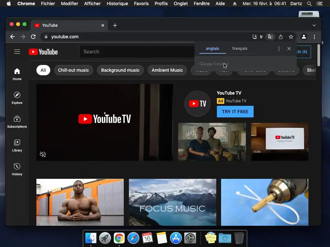Open System Preferences from the Dock
Image resolution: width=330 pixels, height=247 pixels.
click(190, 238)
